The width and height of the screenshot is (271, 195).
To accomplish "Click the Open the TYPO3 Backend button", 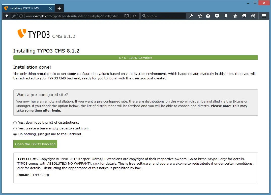I will point(35,144).
